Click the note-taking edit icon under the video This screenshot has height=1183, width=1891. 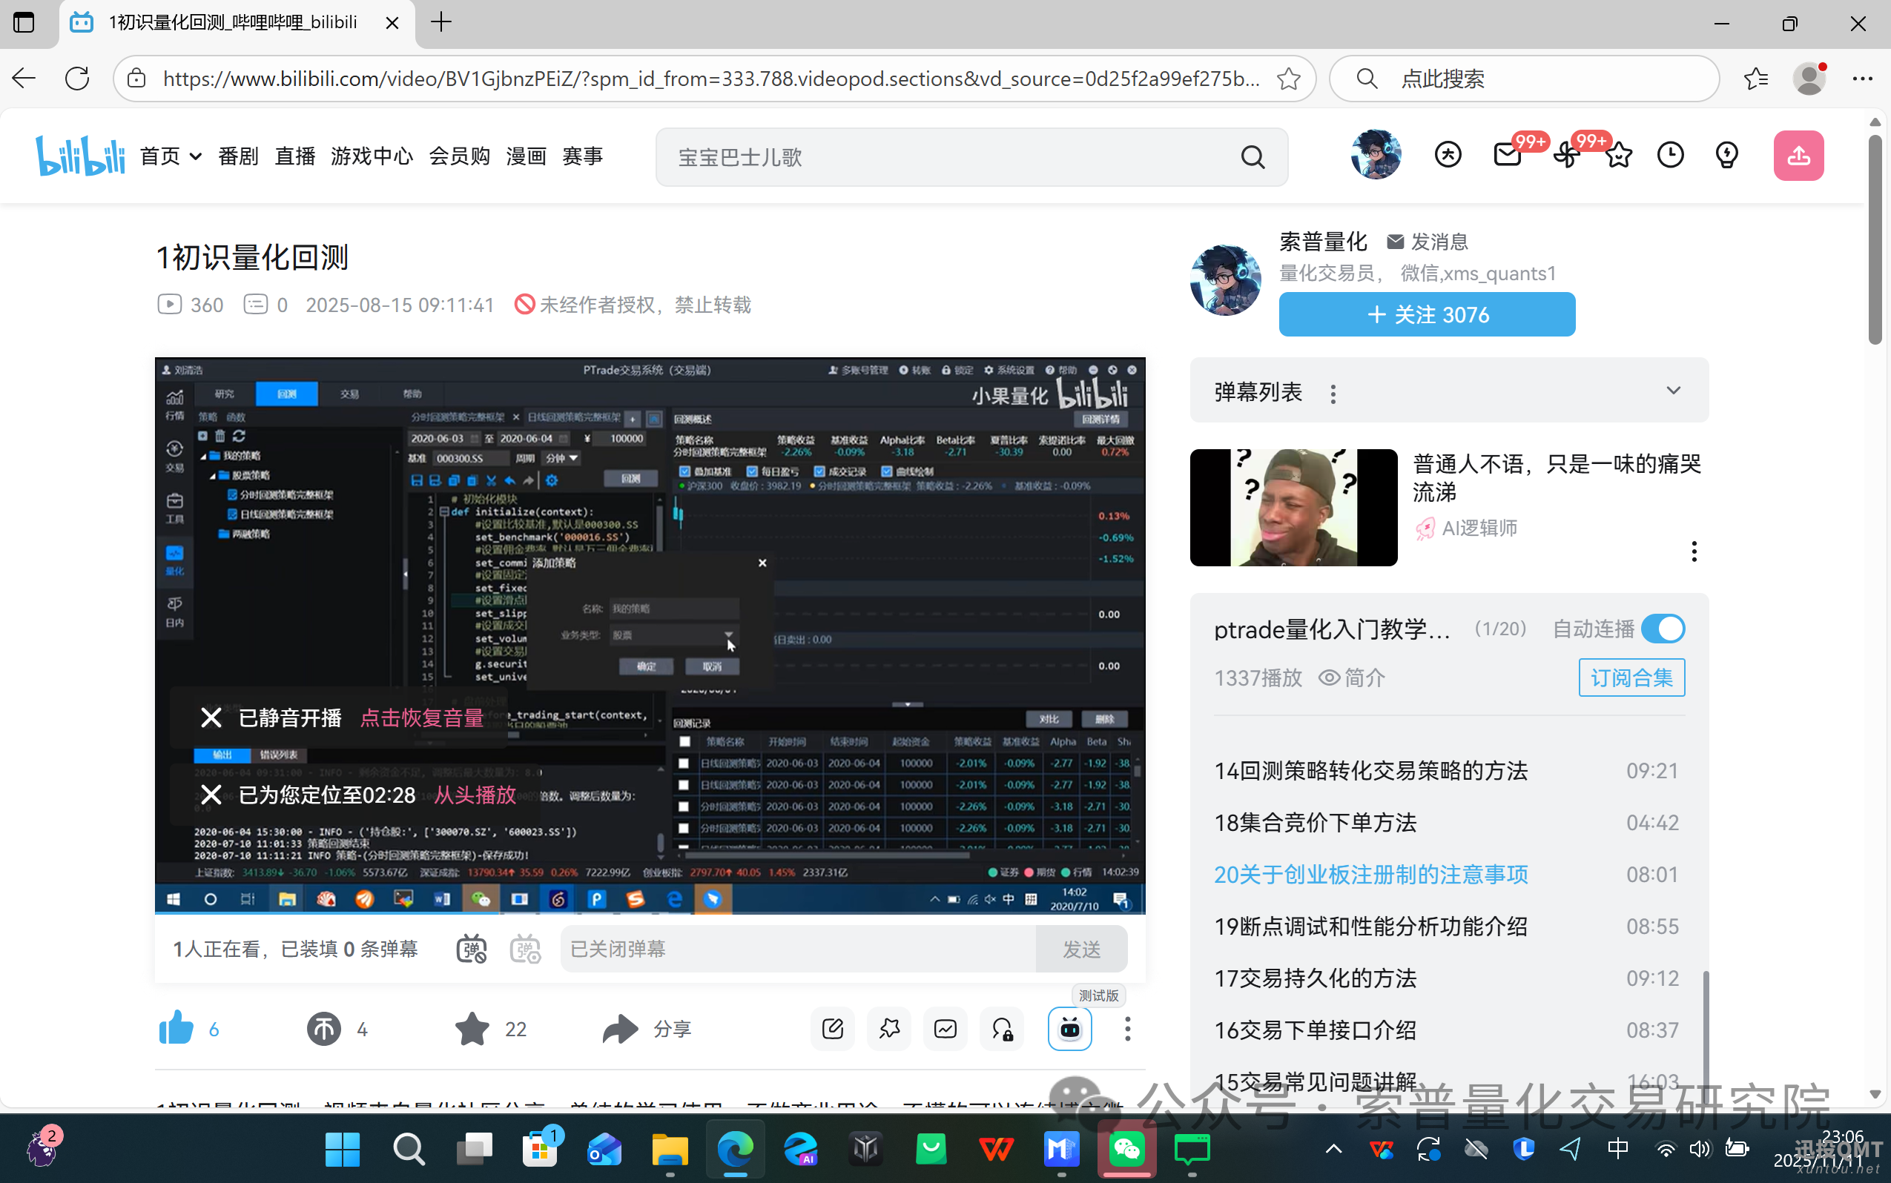click(x=832, y=1029)
